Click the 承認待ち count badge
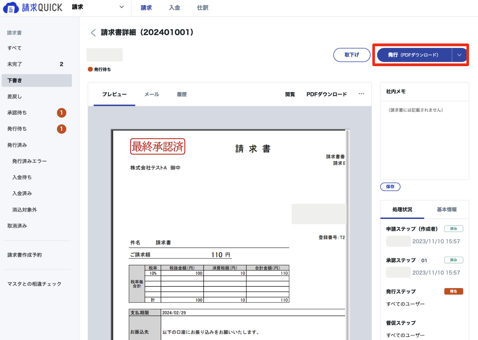 click(62, 113)
